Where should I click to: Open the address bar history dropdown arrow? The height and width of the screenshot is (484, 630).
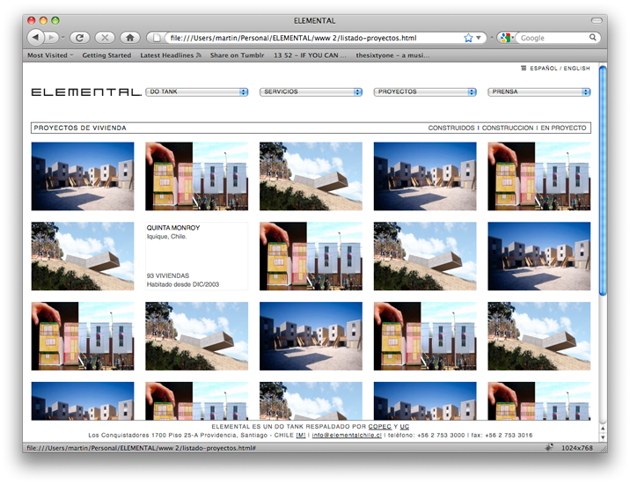[479, 38]
